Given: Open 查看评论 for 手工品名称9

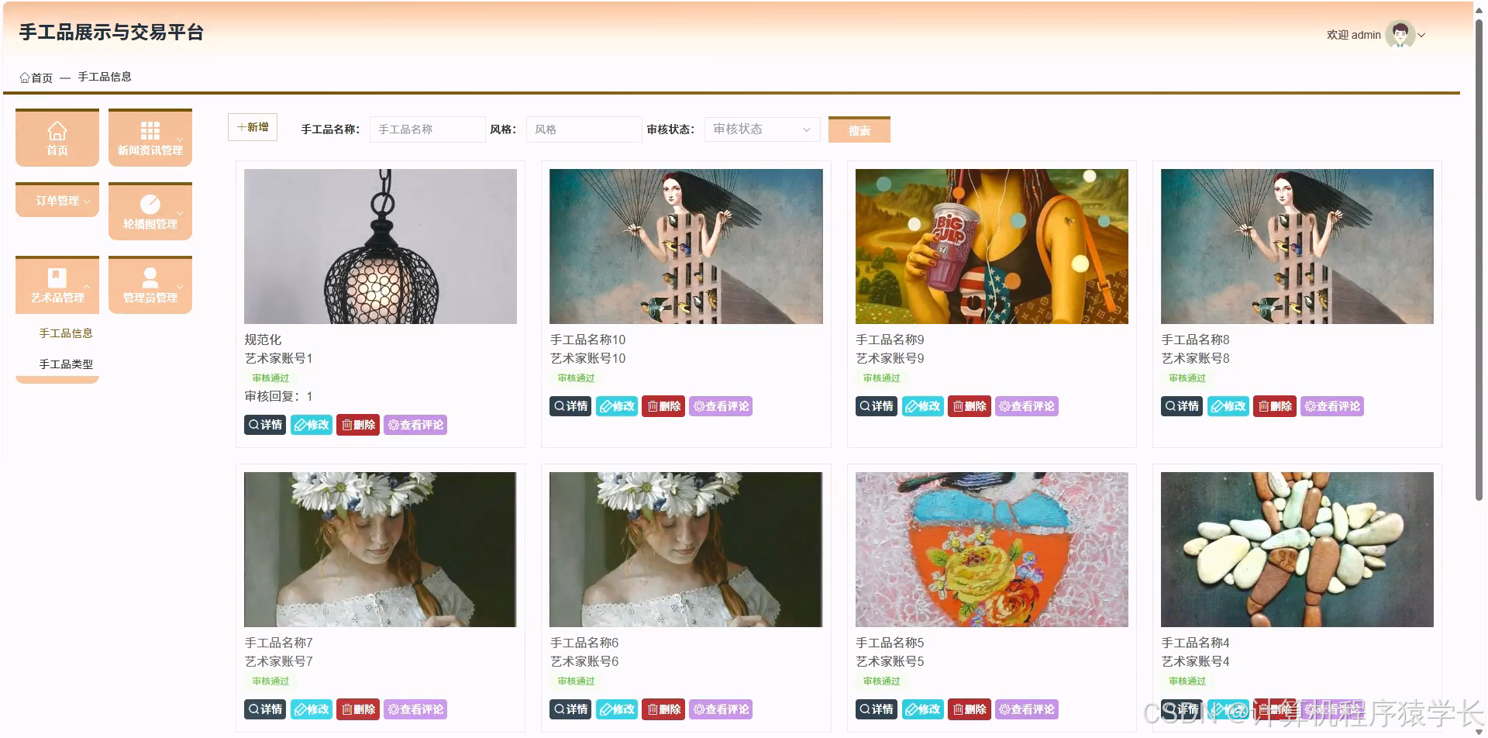Looking at the screenshot, I should pos(1027,406).
